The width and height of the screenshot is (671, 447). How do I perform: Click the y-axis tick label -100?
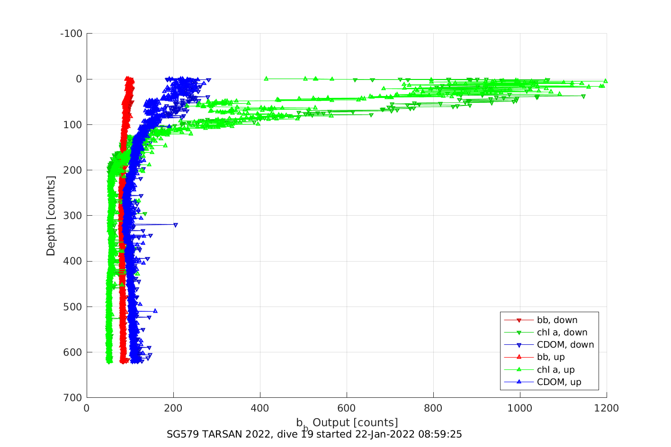click(72, 34)
